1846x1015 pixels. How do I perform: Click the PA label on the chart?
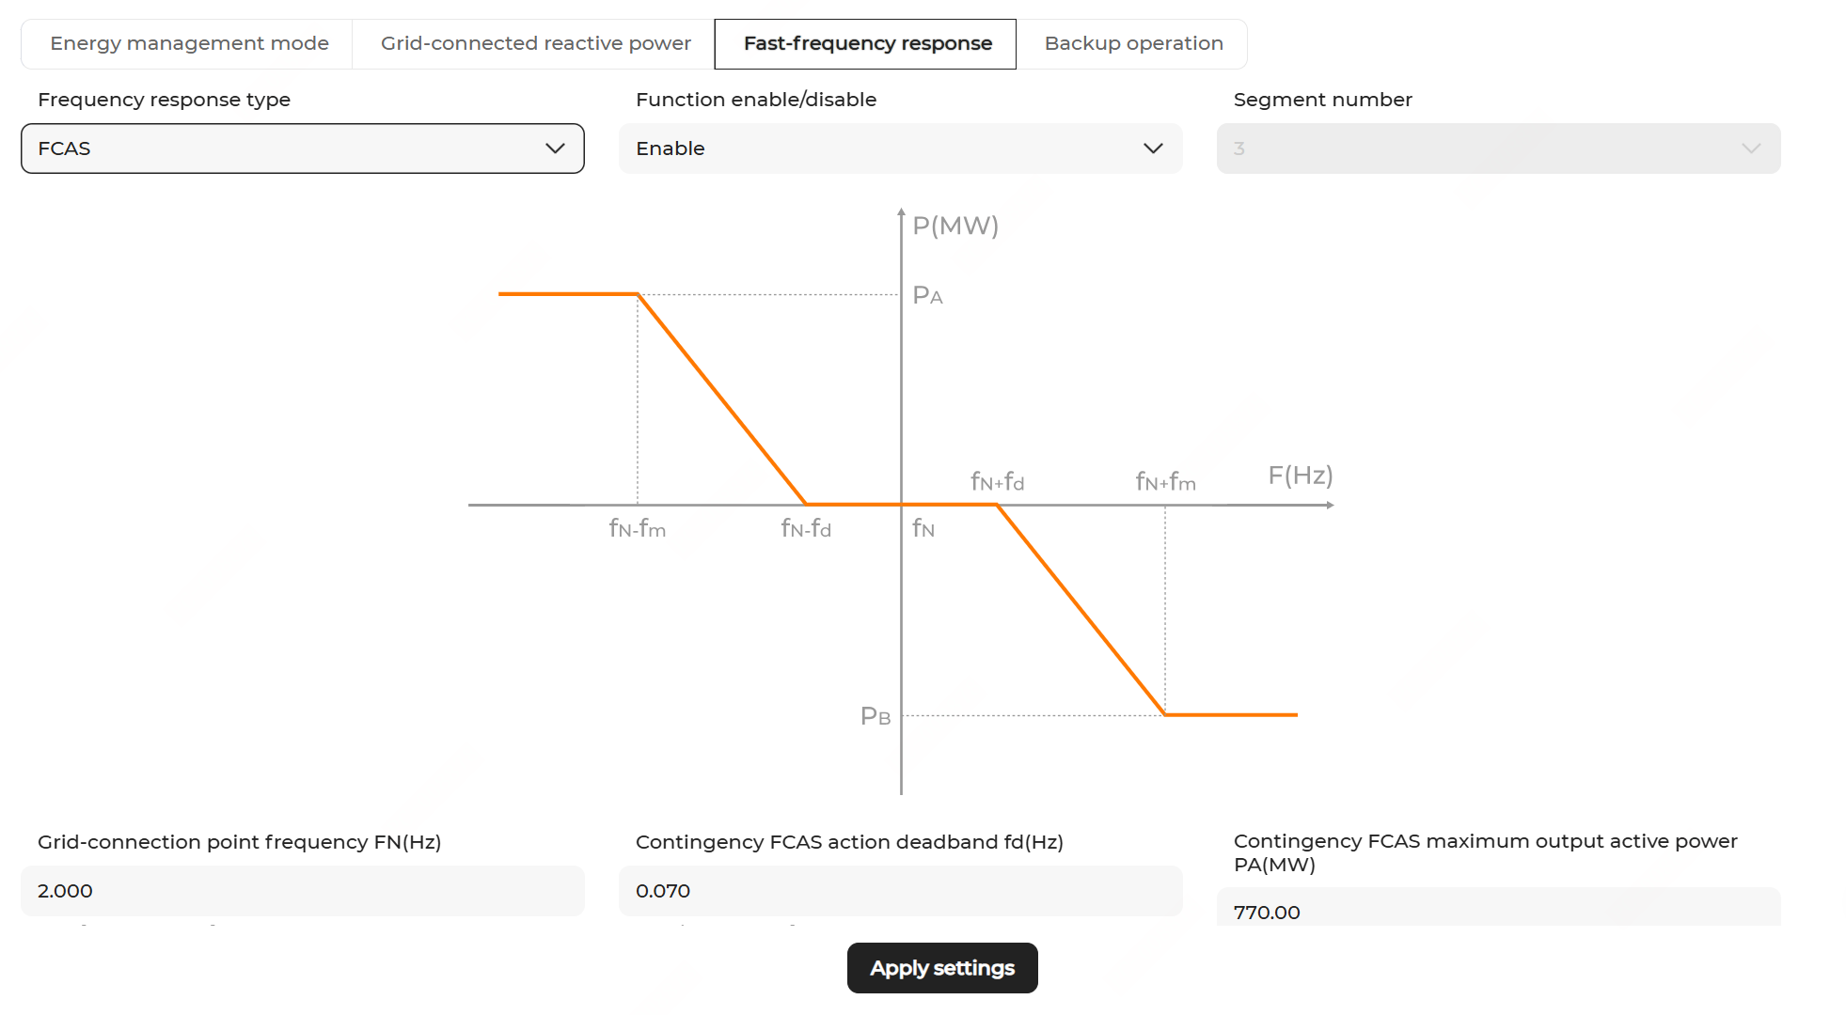(x=927, y=296)
